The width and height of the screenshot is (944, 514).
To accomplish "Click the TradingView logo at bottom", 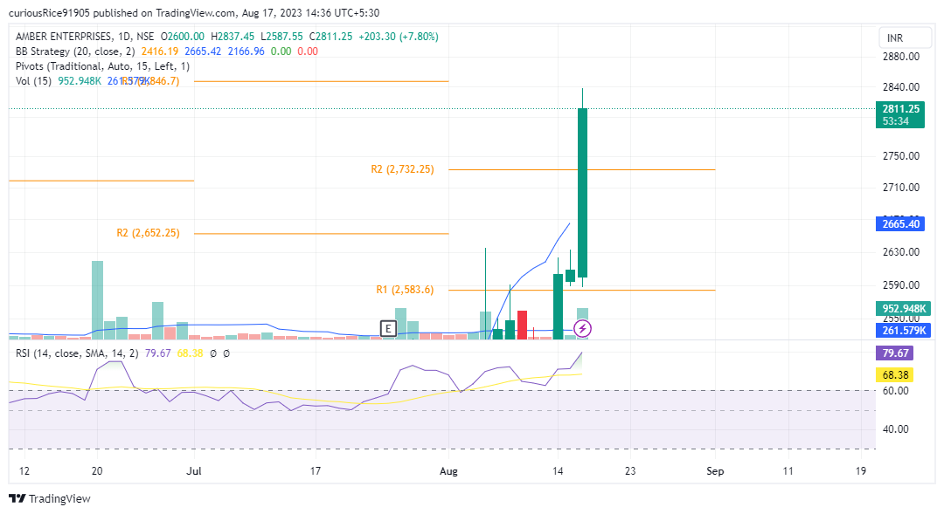I will coord(50,498).
